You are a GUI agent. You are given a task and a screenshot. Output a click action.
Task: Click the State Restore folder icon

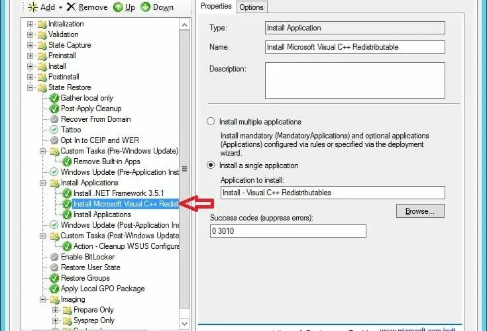click(42, 88)
